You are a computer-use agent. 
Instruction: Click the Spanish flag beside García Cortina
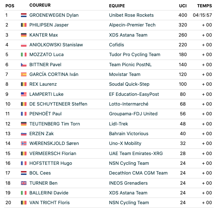24,75
